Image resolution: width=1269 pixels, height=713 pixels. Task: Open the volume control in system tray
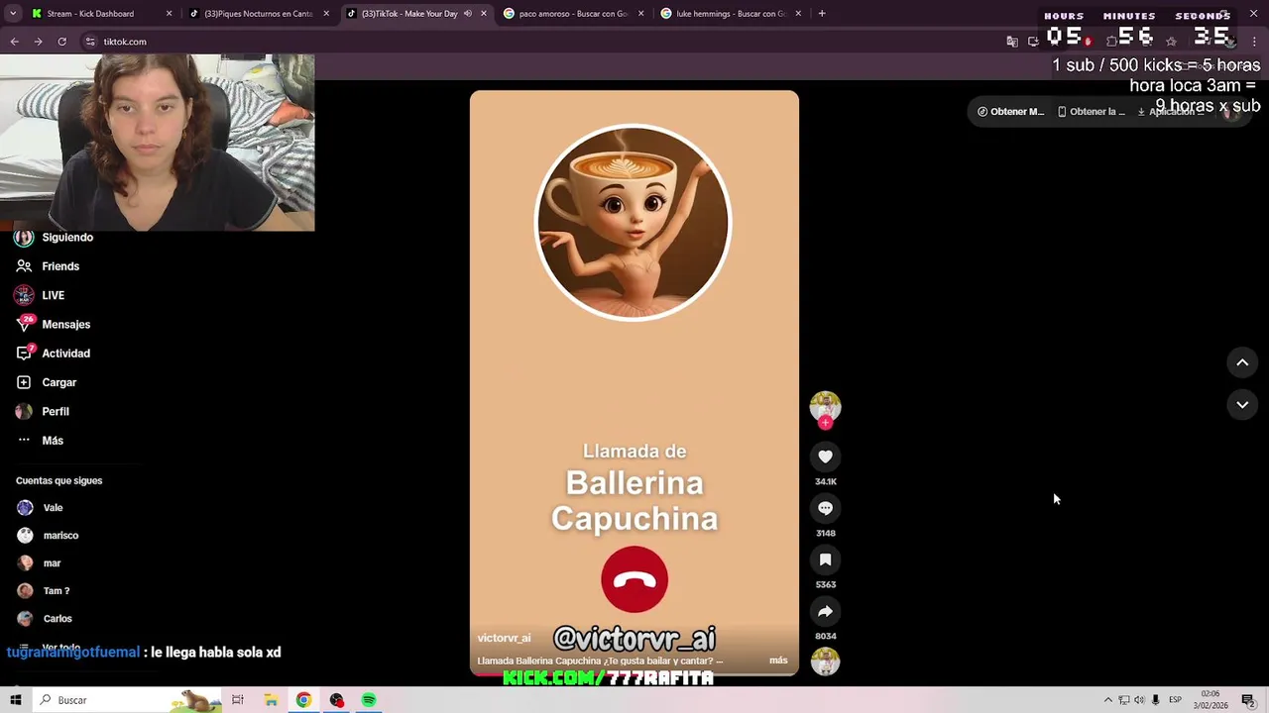tap(1139, 700)
